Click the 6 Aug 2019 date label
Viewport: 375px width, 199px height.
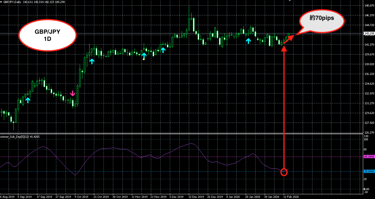click(x=7, y=197)
